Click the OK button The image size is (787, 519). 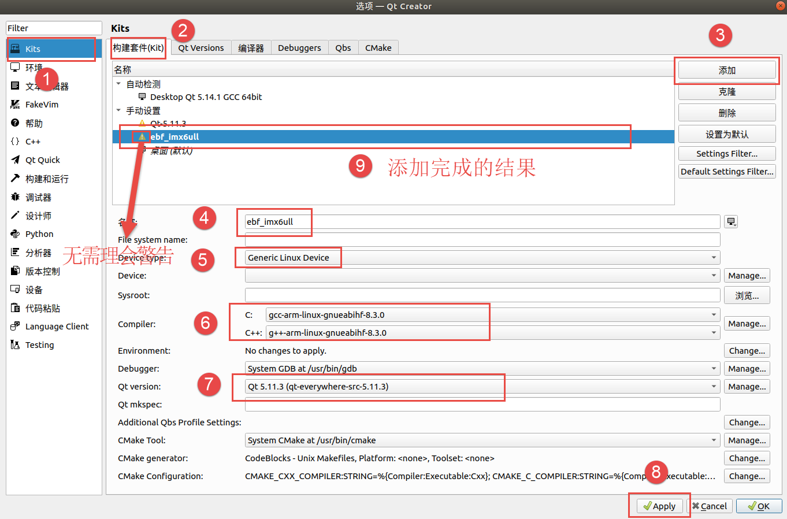(x=759, y=506)
